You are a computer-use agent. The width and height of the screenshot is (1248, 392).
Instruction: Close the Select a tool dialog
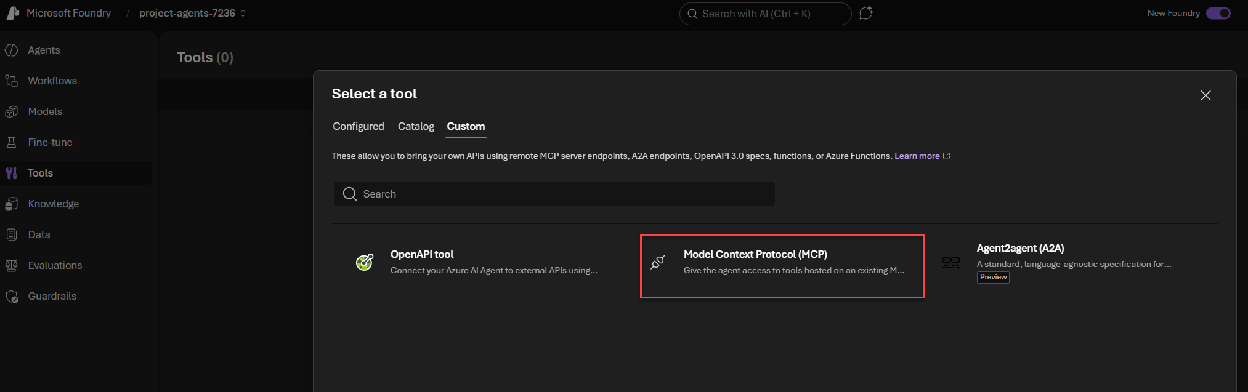pos(1205,95)
